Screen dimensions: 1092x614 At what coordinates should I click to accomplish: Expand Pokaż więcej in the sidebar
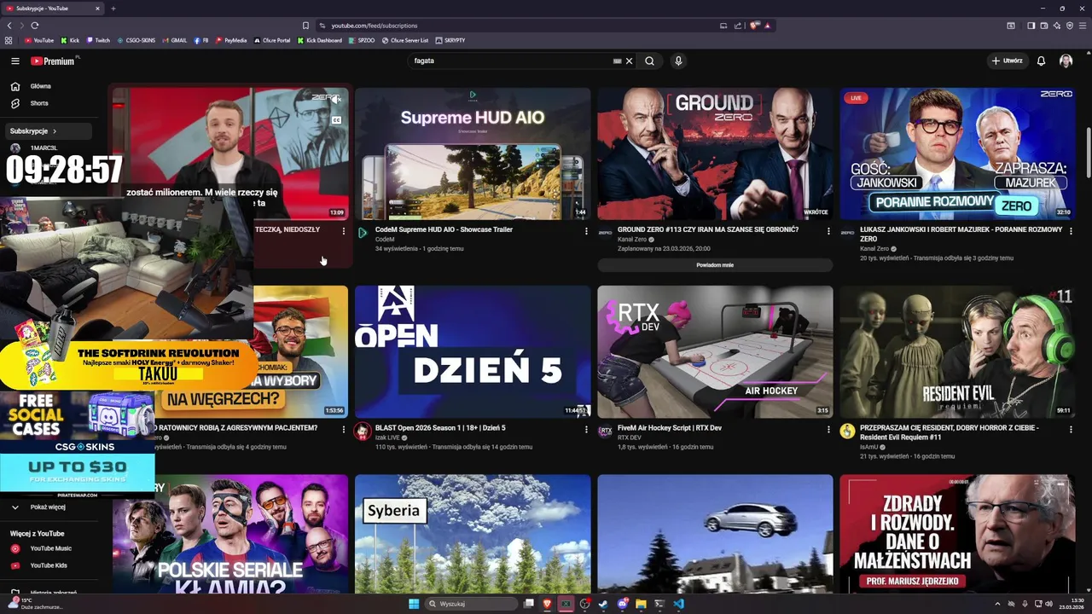(x=48, y=507)
